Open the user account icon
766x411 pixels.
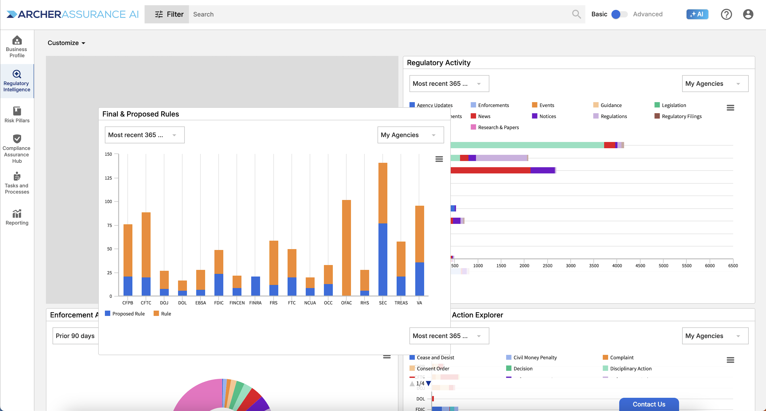tap(748, 14)
